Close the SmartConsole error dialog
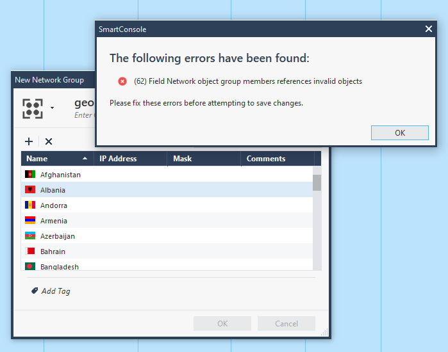 tap(428, 29)
